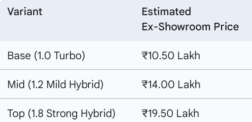Click the ₹19.50 Lakh price

170,113
